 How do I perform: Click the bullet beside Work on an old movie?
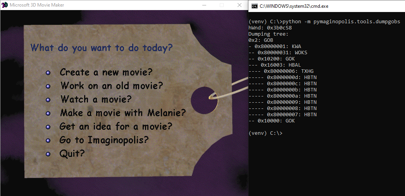(48, 86)
